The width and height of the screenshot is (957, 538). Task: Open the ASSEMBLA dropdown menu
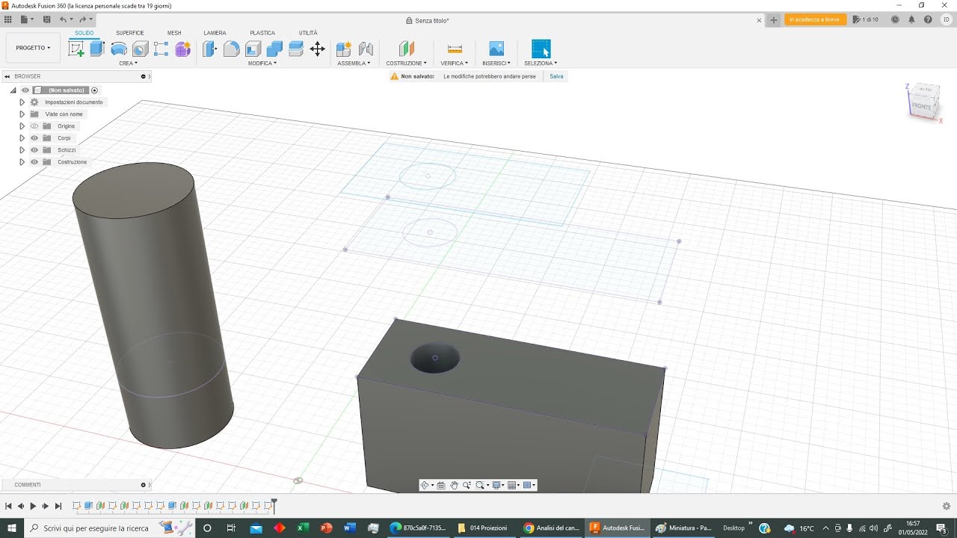(354, 64)
